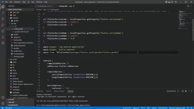Viewport: 194px width, 109px height.
Task: Open the Testing flask view
Action: 3,37
